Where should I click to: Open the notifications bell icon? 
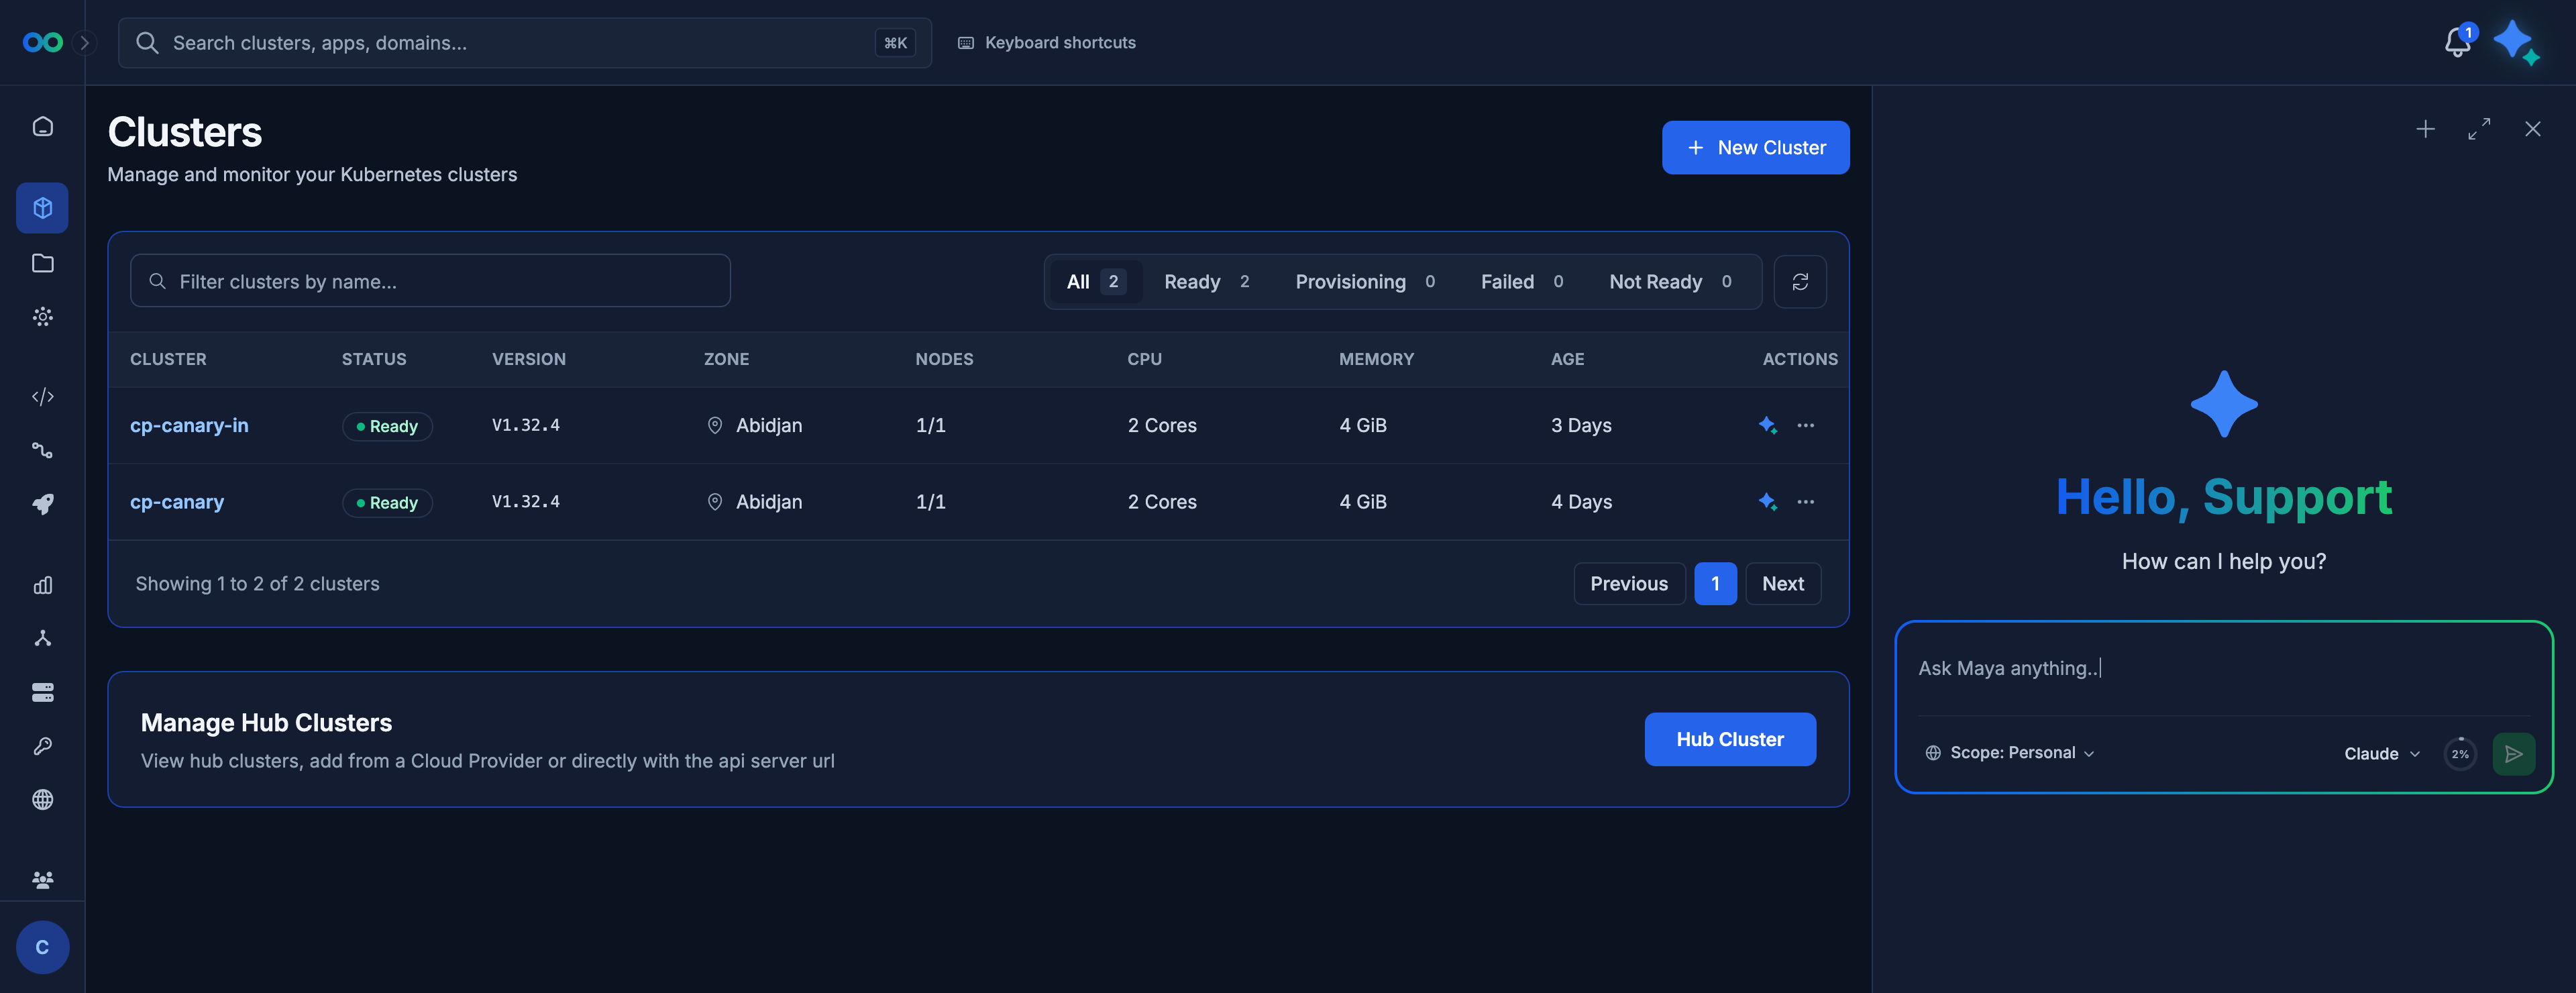(x=2457, y=42)
